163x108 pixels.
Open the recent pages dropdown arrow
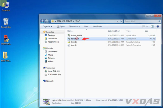pyautogui.click(x=50, y=21)
